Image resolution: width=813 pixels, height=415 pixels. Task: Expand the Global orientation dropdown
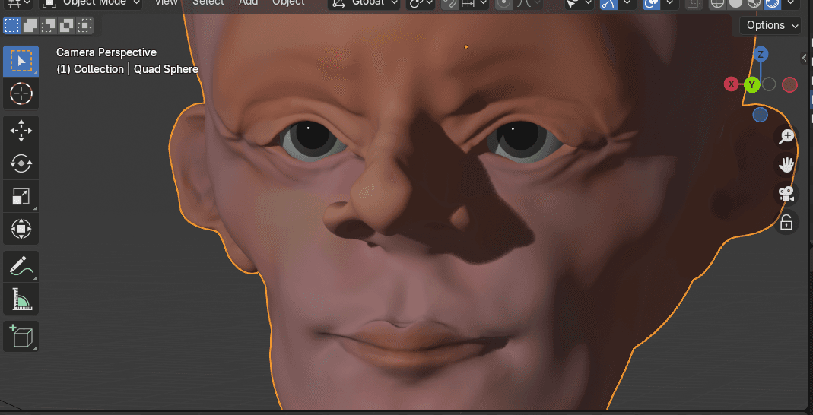click(x=364, y=3)
